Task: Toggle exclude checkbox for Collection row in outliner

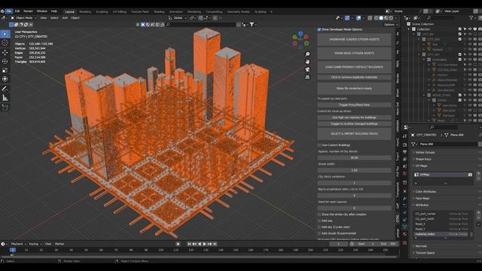Action: click(x=460, y=29)
